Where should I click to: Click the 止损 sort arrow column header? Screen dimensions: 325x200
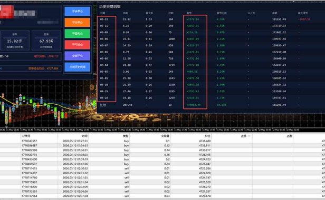245,136
